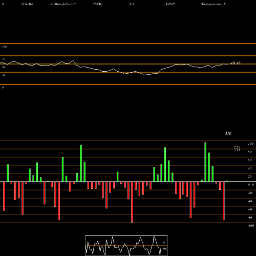Click the -40 label on the MR axis
256x256 pixels.
(250, 201)
